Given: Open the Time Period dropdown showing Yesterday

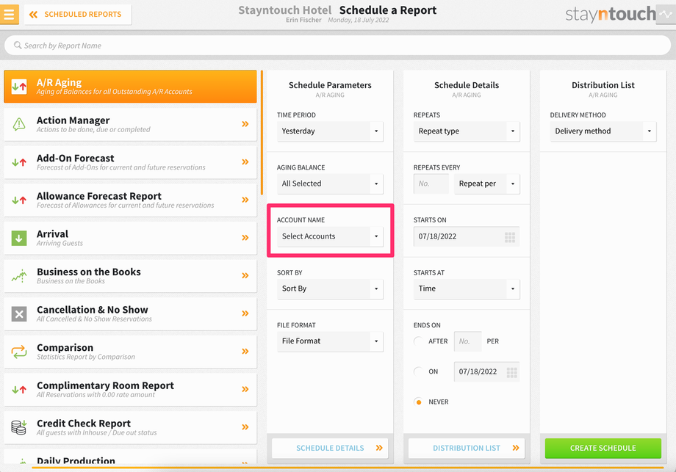Looking at the screenshot, I should pyautogui.click(x=330, y=131).
